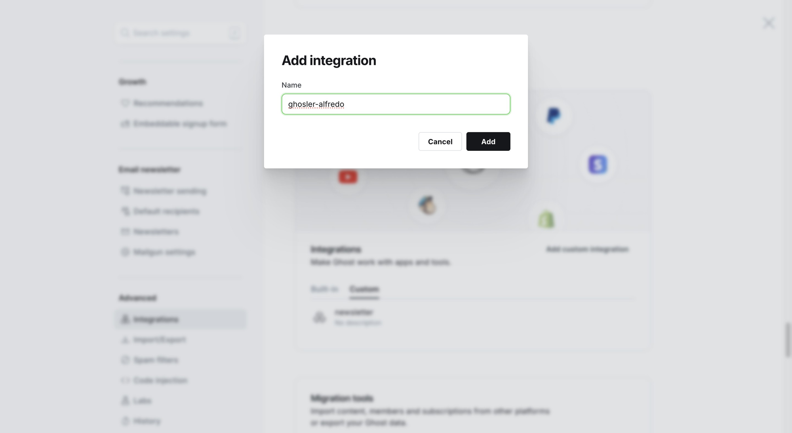The image size is (792, 433).
Task: Click the Add button in dialog
Action: [x=488, y=141]
